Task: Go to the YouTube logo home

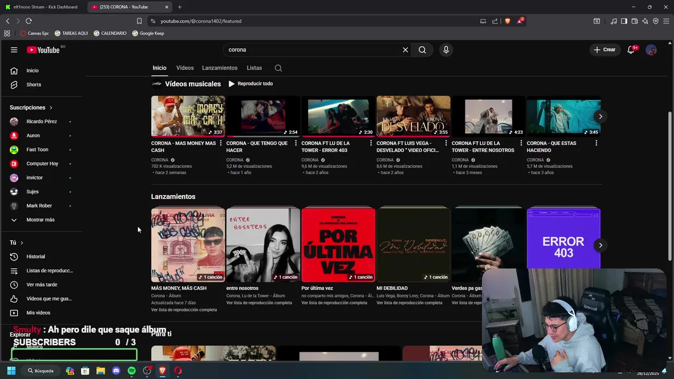Action: pos(43,50)
